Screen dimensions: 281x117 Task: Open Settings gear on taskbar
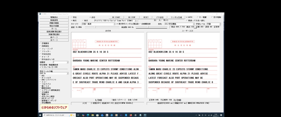[136, 115]
